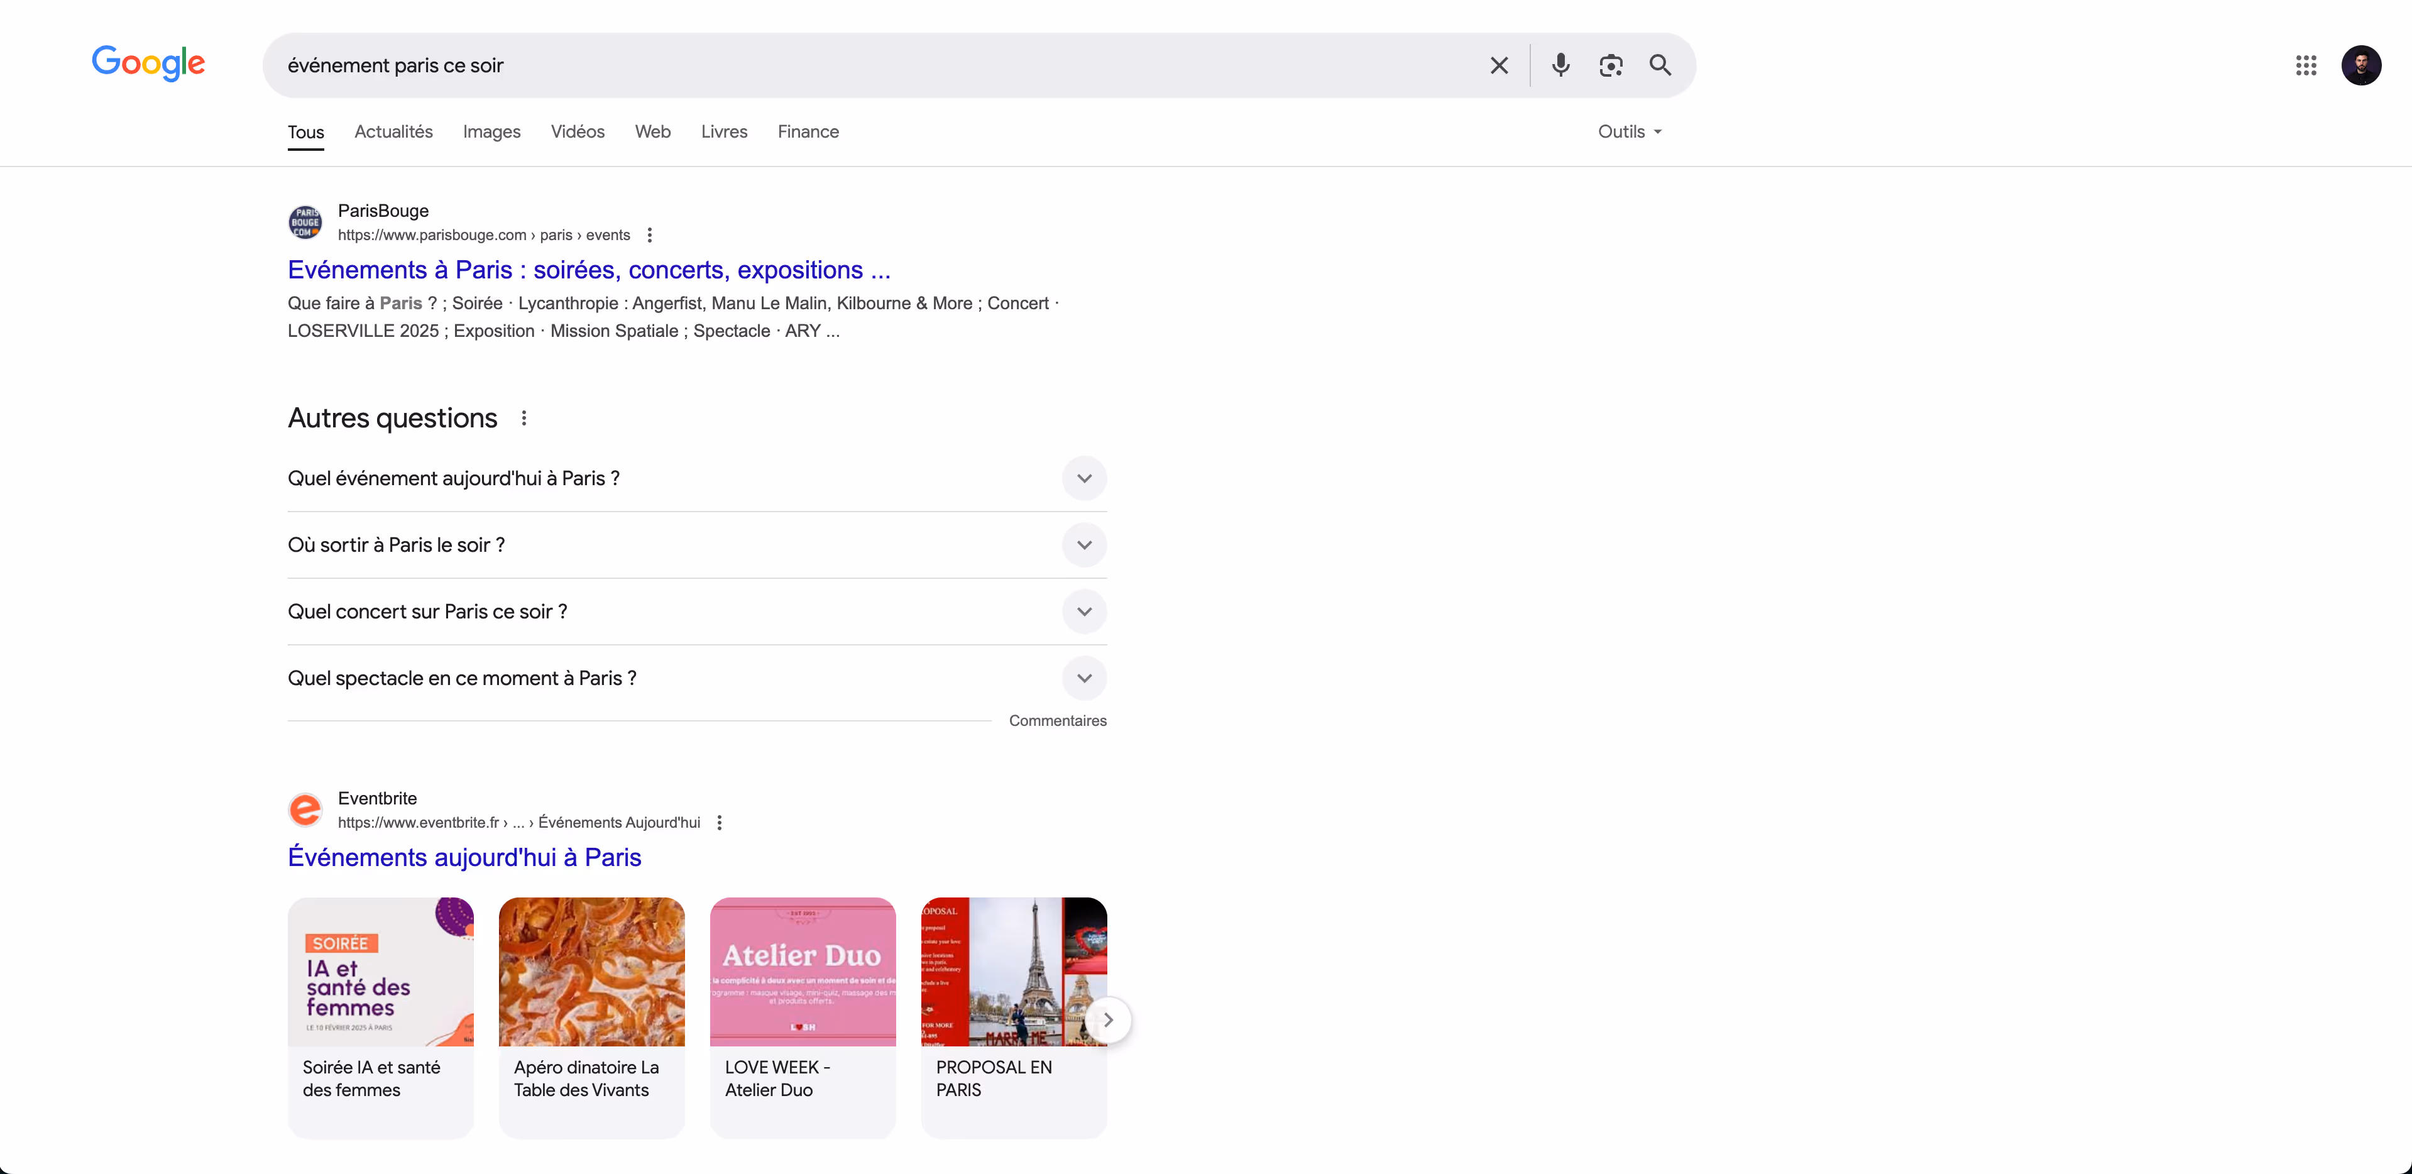This screenshot has width=2412, height=1174.
Task: Expand "Où sortir à Paris le soir ?"
Action: [1083, 545]
